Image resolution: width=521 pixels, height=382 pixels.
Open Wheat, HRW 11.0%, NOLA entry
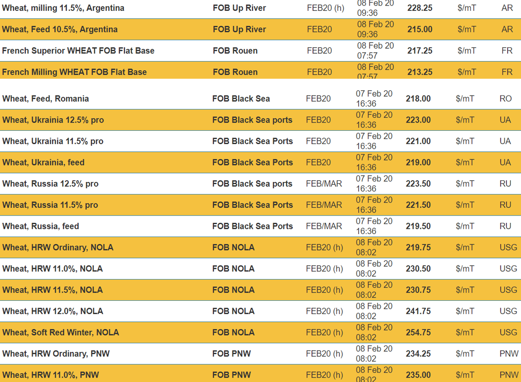[52, 269]
